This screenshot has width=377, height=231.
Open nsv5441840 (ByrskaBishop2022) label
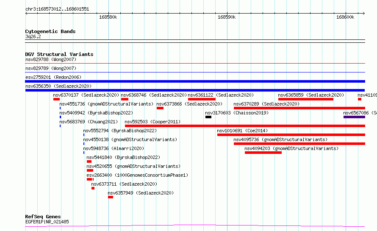click(123, 157)
